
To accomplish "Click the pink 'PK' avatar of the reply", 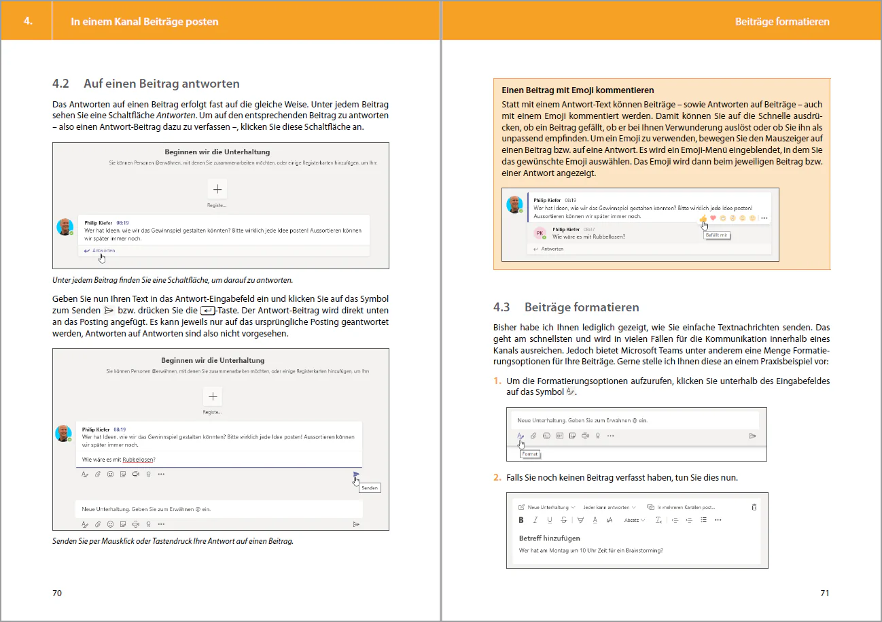I will (540, 232).
